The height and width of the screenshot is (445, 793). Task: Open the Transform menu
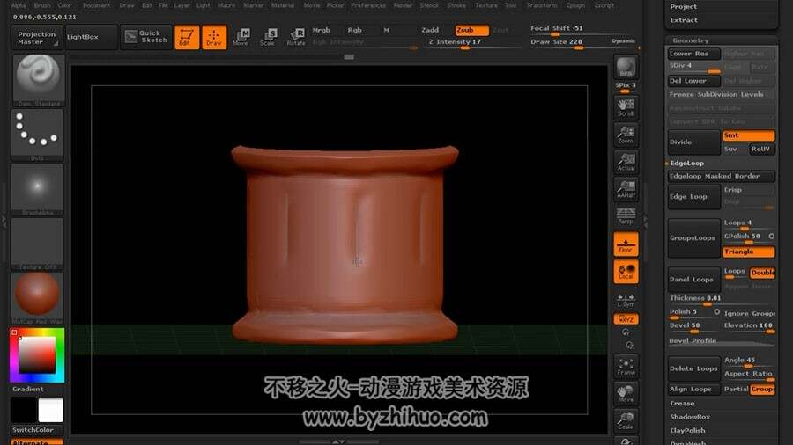pos(542,5)
